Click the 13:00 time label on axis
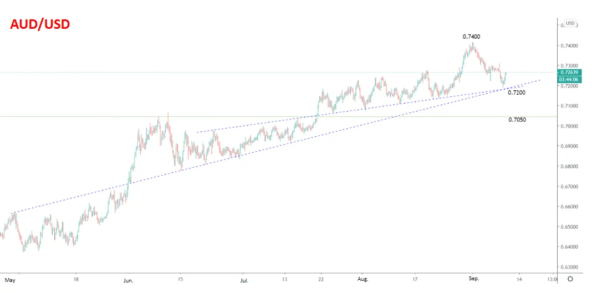 tap(552, 279)
